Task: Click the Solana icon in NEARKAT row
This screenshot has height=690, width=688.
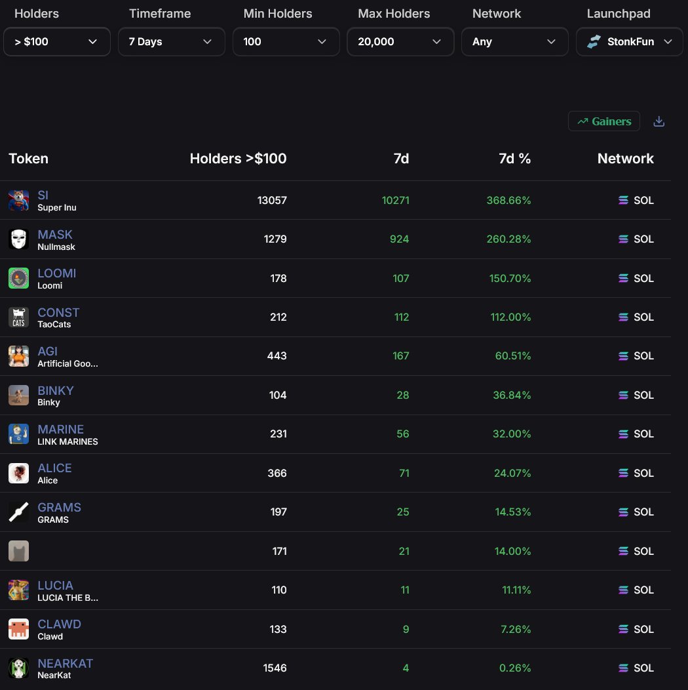Action: pos(623,668)
